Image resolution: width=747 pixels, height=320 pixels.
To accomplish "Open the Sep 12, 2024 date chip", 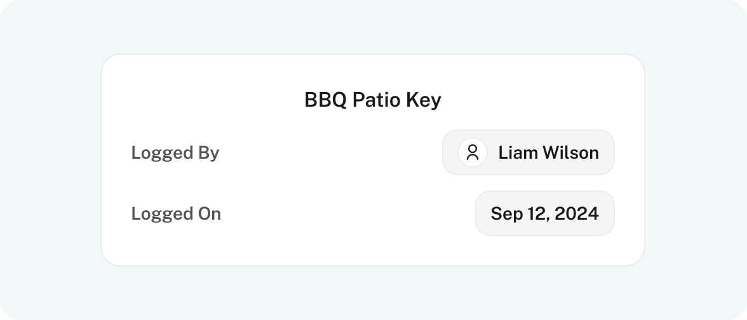I will coord(545,213).
